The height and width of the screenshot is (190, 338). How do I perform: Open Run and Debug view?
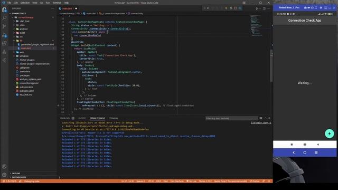click(4, 35)
